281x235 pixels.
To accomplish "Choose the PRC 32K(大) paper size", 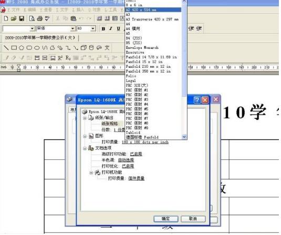I will coord(137,85).
